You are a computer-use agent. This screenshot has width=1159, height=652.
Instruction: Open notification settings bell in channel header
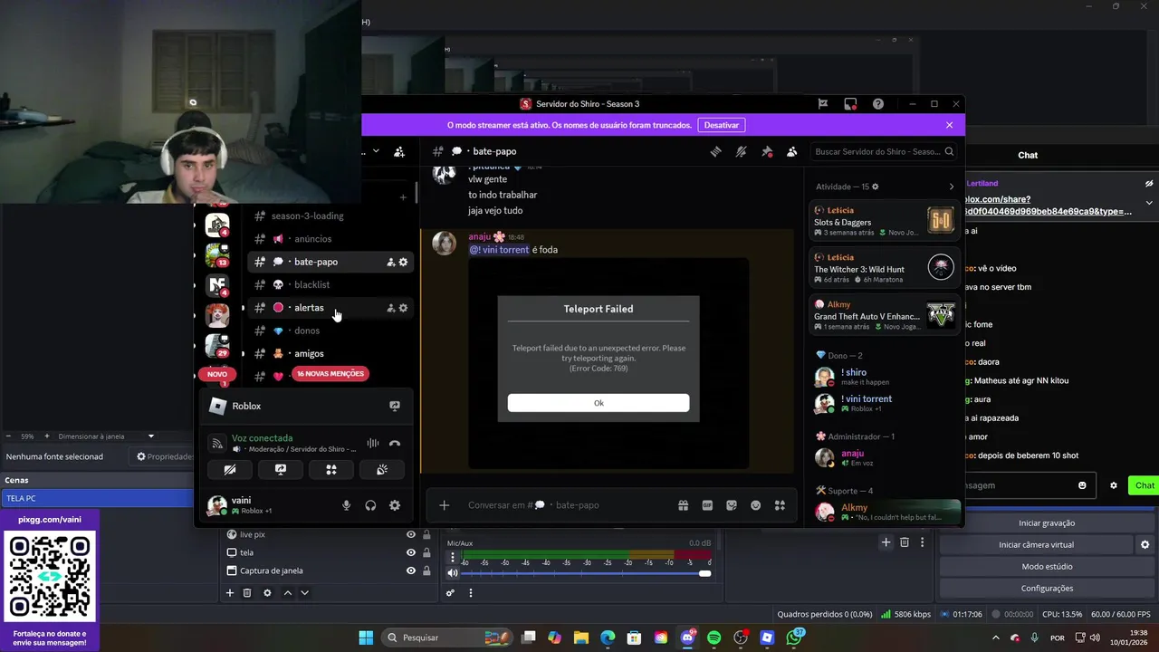click(x=741, y=151)
